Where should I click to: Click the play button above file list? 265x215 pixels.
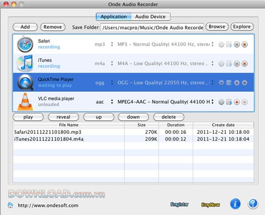click(x=28, y=117)
